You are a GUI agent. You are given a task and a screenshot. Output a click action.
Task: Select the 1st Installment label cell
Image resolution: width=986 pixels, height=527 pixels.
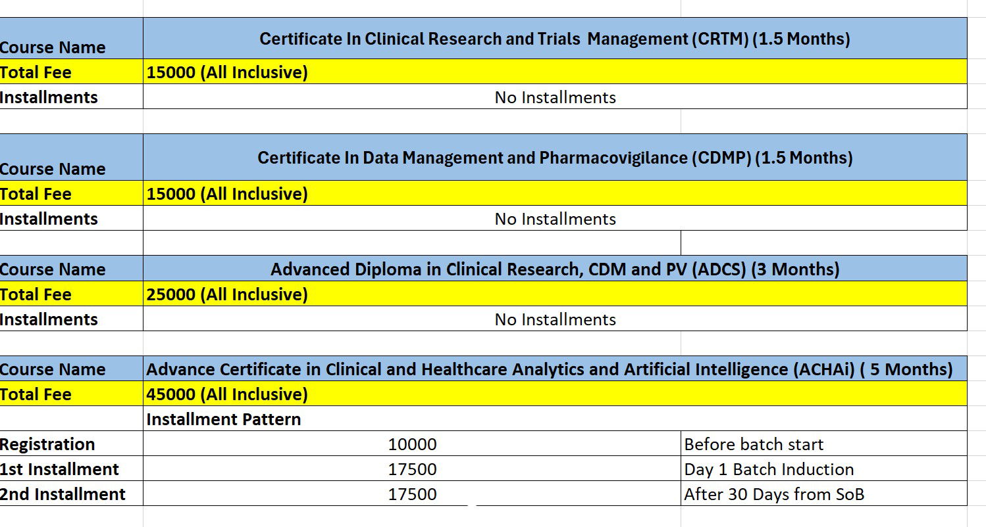[x=59, y=469]
